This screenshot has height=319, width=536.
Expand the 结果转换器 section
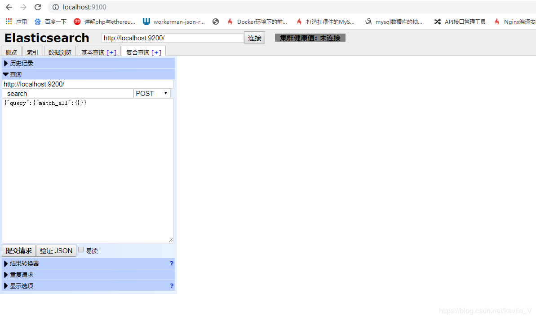tap(88, 263)
